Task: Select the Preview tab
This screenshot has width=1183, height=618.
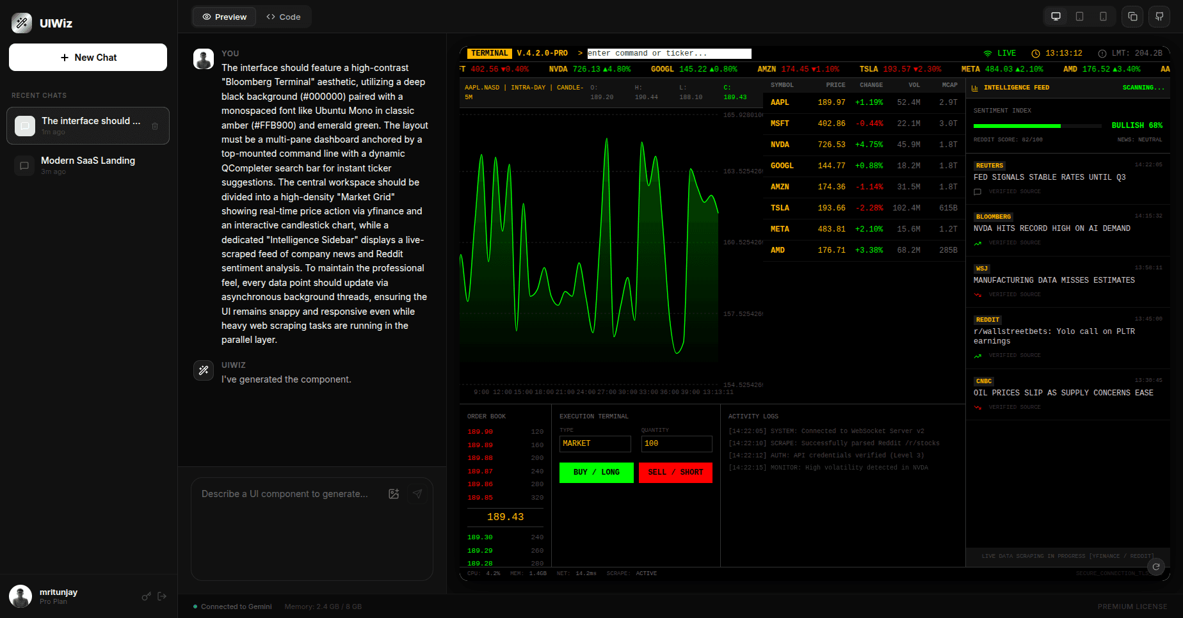Action: tap(225, 17)
